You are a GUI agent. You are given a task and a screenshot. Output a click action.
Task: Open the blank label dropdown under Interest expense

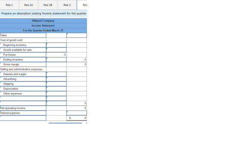pos(23,118)
